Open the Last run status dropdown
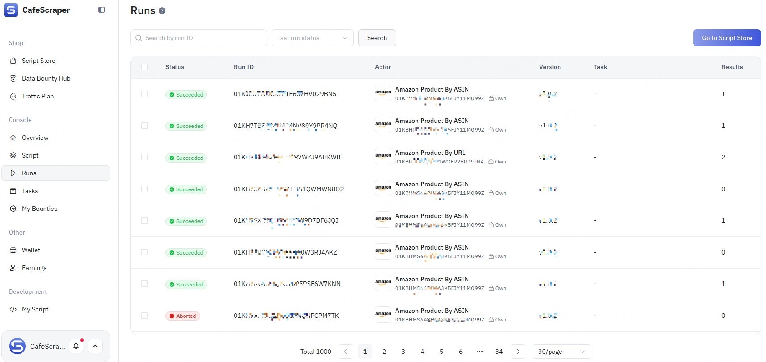Screen dimensions: 766x362 pos(313,38)
